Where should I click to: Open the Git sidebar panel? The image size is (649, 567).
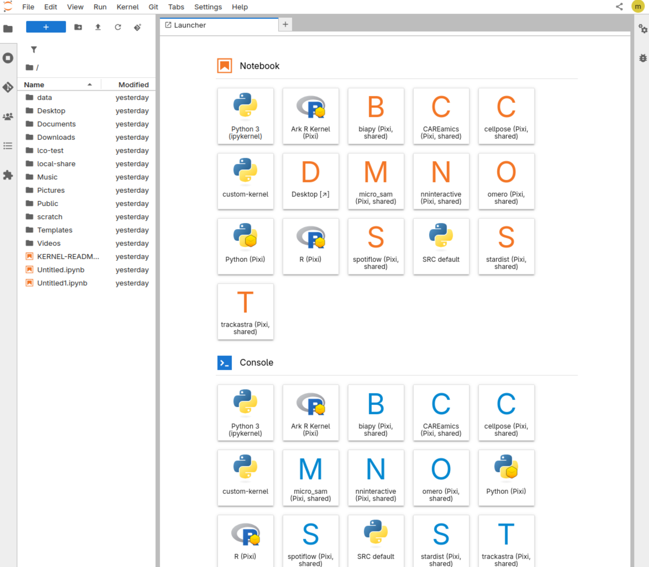pyautogui.click(x=8, y=87)
